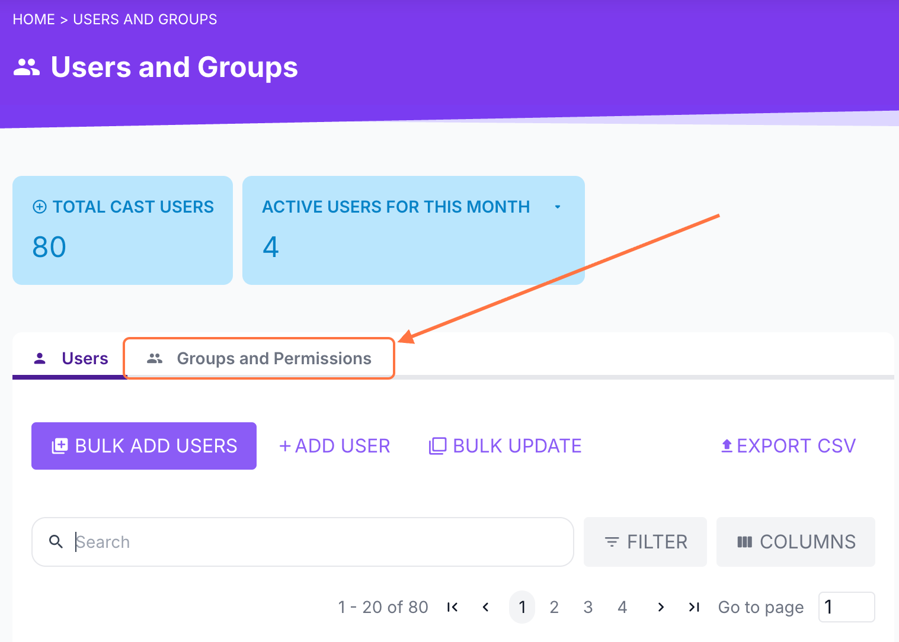899x642 pixels.
Task: Advance to the next results page
Action: [x=661, y=607]
